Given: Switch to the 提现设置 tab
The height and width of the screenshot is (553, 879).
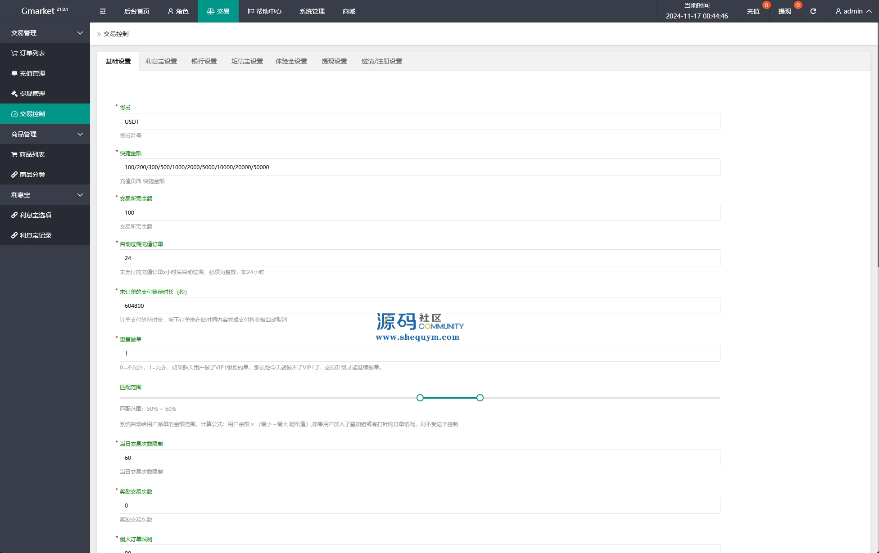Looking at the screenshot, I should coord(334,61).
